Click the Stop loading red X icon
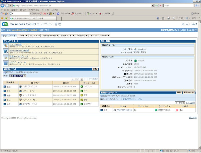Screen dimensions: 201x153 tap(161, 6)
